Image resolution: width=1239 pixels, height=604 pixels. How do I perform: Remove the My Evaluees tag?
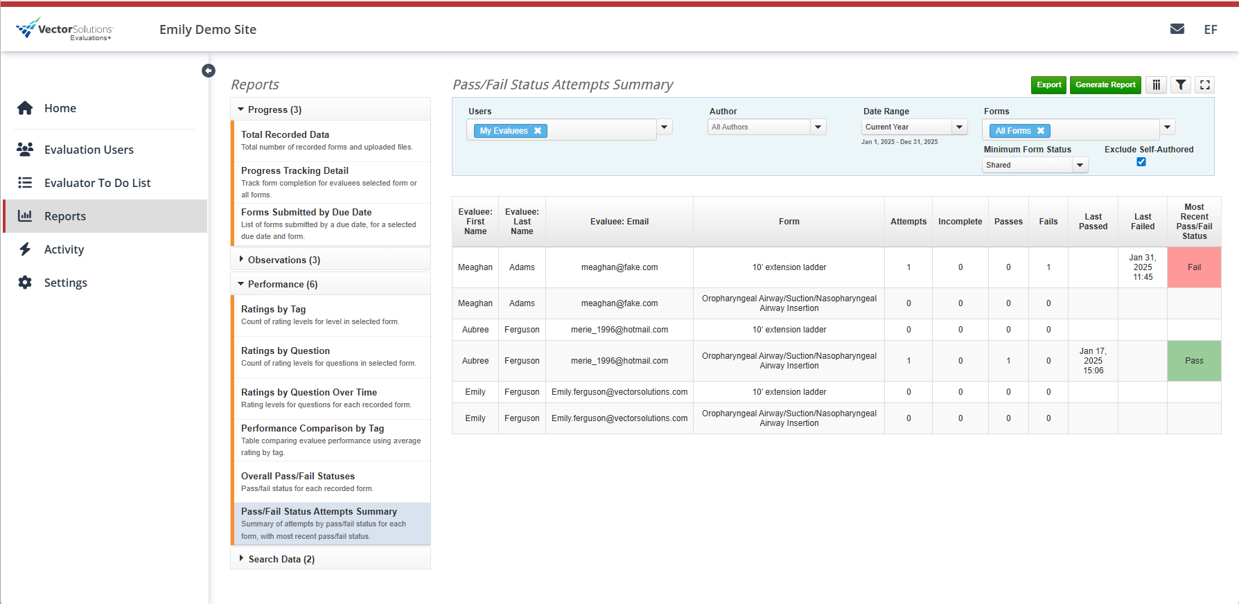tap(538, 131)
